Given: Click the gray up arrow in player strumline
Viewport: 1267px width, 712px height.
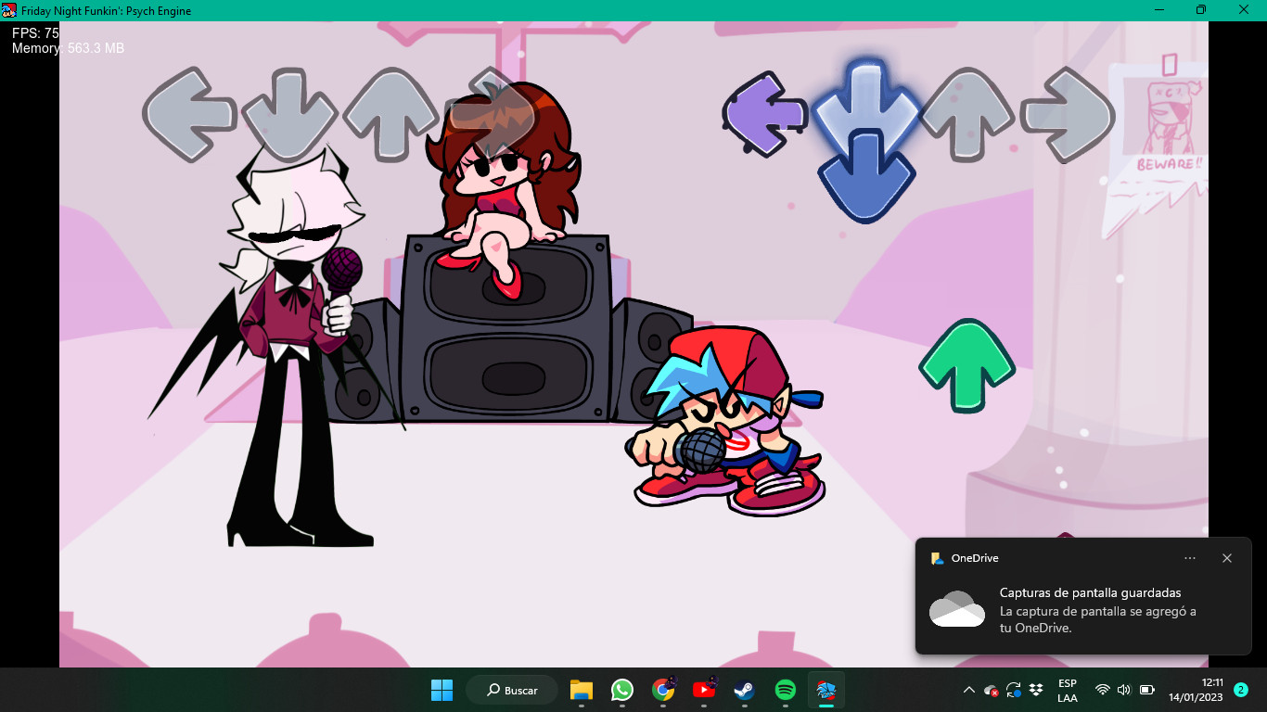Looking at the screenshot, I should tap(968, 114).
